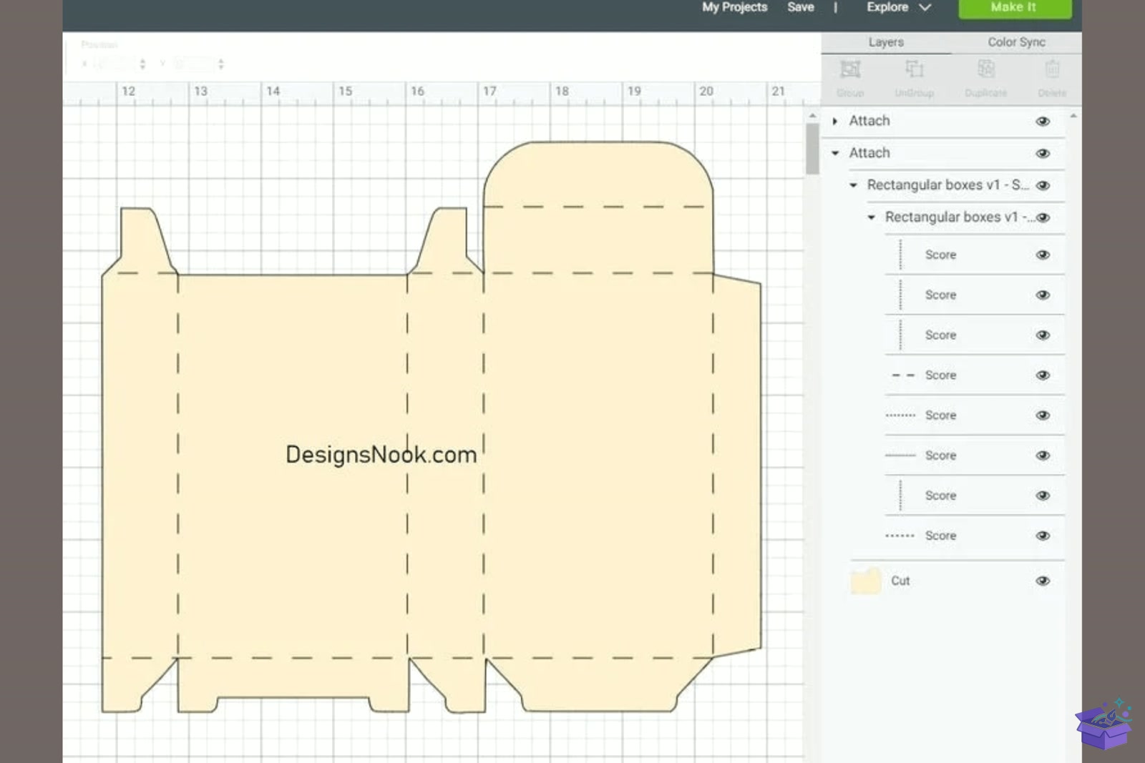Click the Group icon in Layers panel

click(850, 69)
